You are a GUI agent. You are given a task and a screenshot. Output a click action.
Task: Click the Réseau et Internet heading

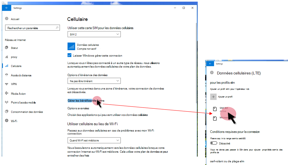(15, 40)
